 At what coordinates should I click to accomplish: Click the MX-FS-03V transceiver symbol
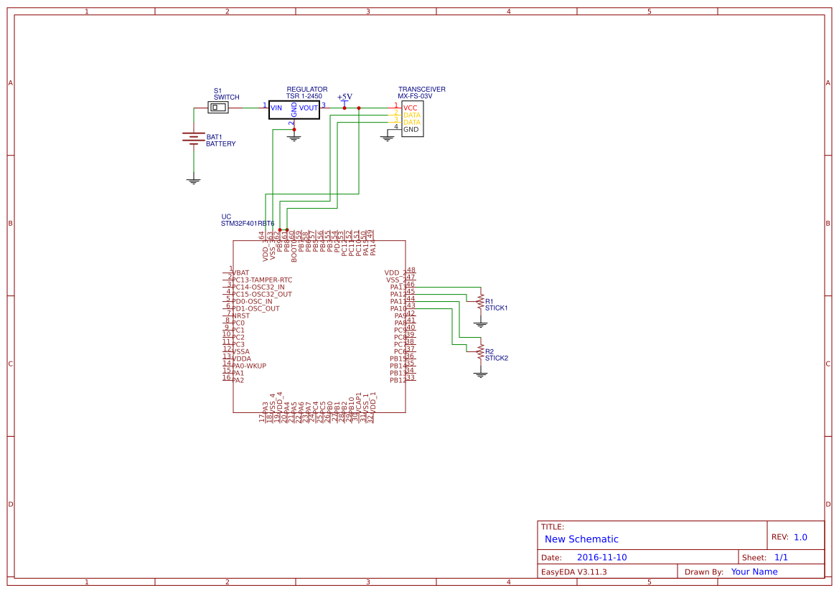(x=412, y=120)
